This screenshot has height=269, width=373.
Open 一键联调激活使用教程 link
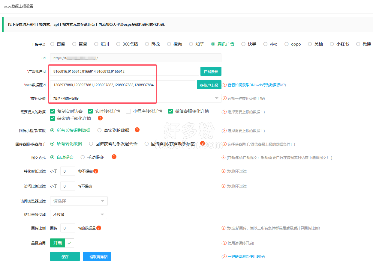[x=245, y=256]
